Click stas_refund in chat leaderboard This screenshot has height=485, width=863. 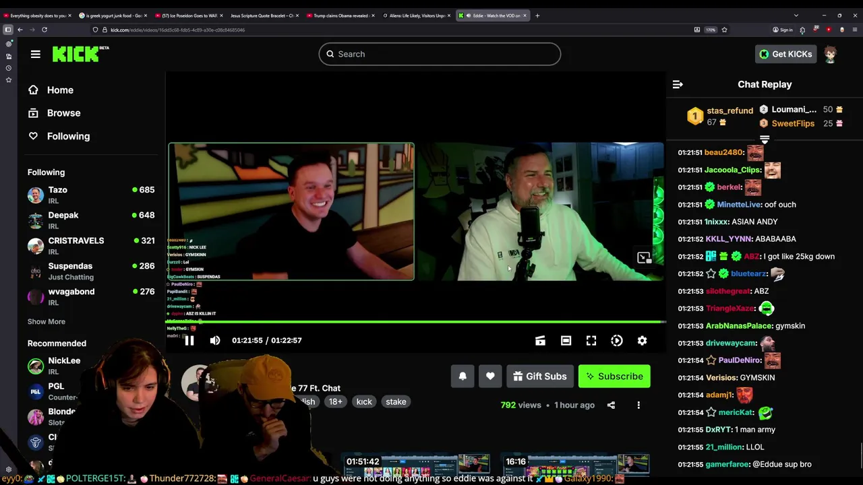point(730,110)
